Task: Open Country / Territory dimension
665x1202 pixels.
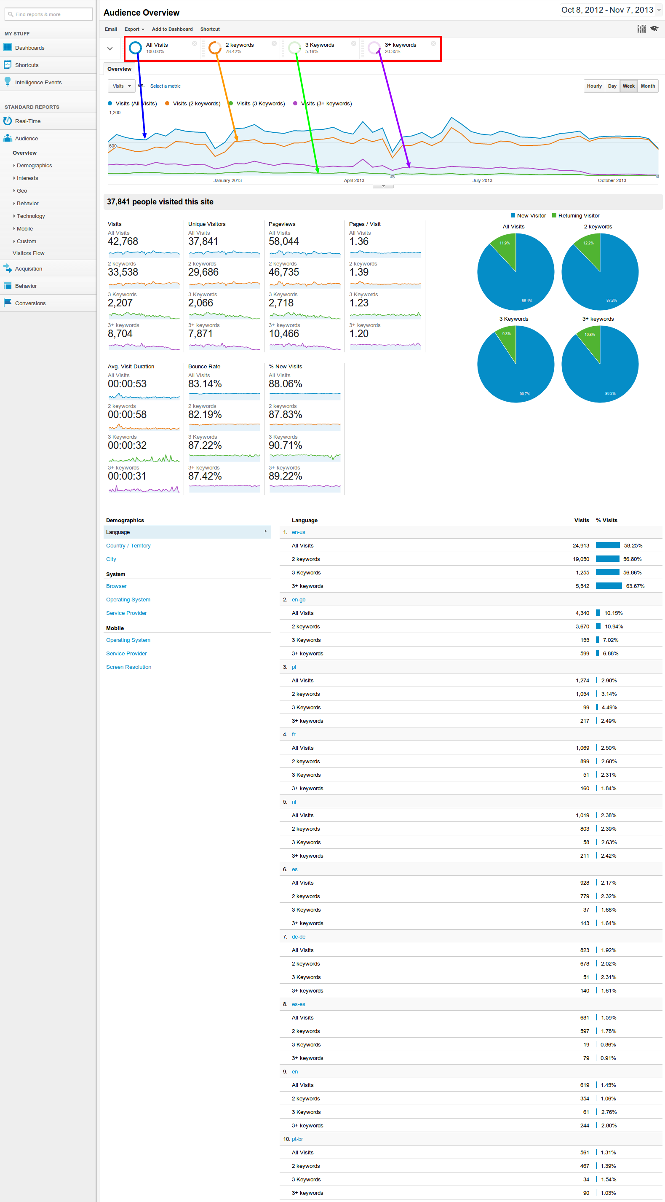Action: pyautogui.click(x=128, y=545)
